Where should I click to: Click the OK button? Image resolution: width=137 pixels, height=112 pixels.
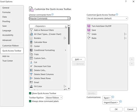pyautogui.click(x=116, y=109)
